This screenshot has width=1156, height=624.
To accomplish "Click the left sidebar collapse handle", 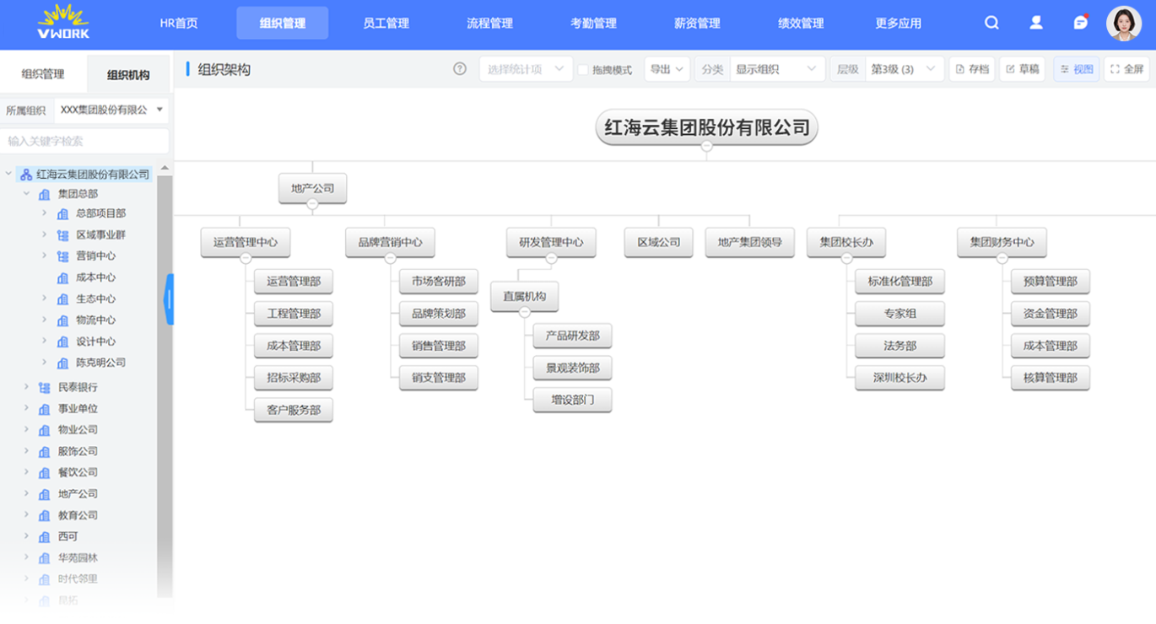I will pyautogui.click(x=169, y=299).
